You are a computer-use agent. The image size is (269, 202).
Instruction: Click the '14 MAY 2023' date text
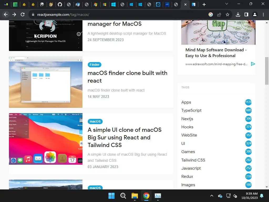pos(98,97)
